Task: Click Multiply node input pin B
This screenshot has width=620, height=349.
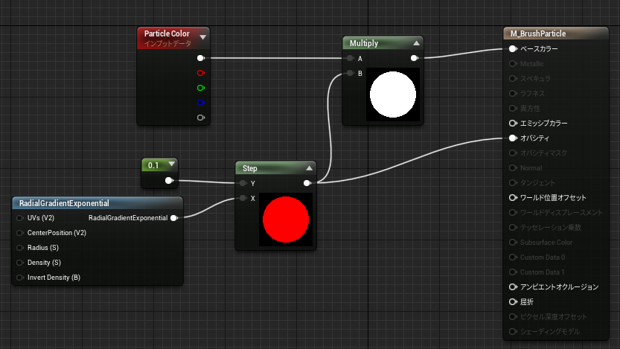Action: pos(350,73)
